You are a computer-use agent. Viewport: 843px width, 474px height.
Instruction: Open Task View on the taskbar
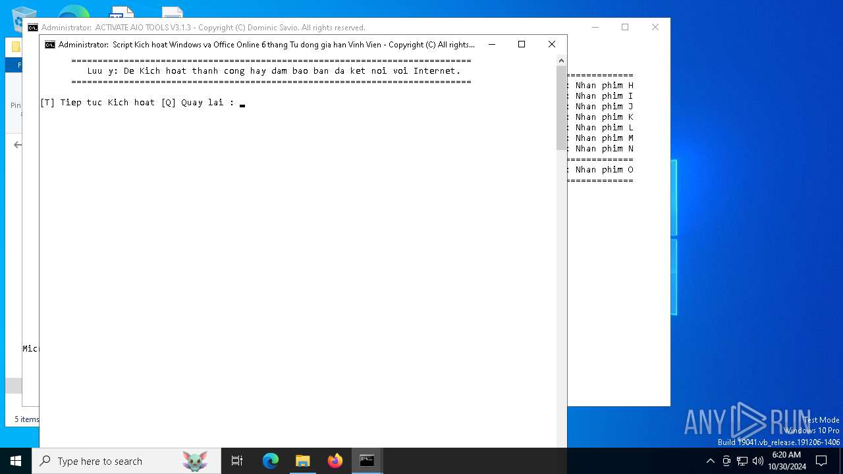237,461
